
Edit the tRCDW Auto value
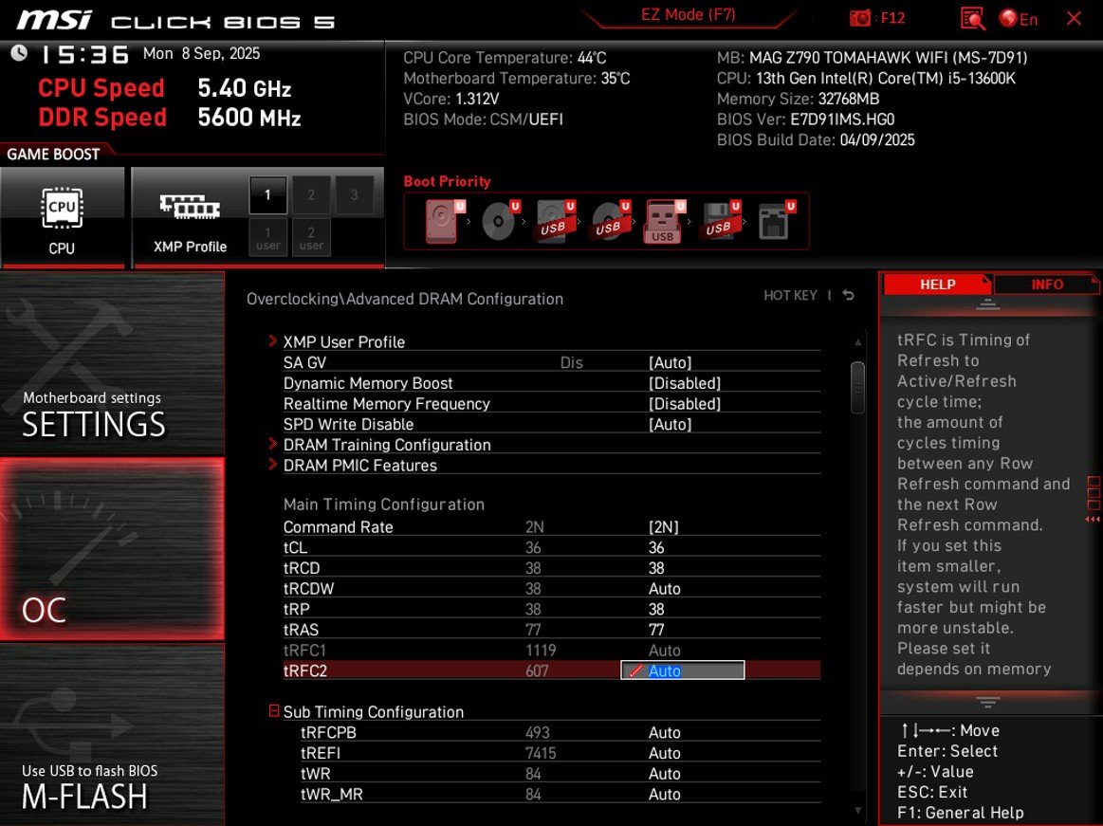point(664,588)
